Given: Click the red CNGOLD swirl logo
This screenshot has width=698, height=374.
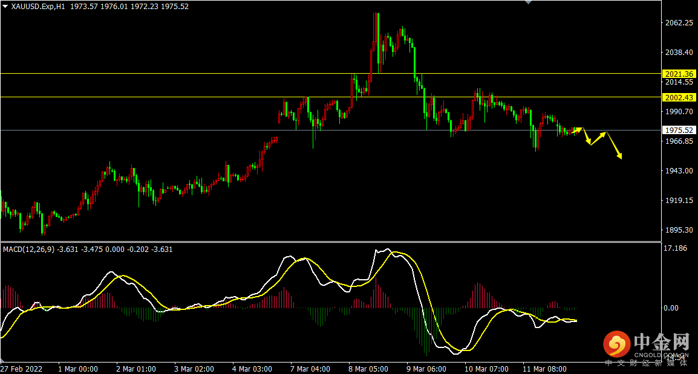Looking at the screenshot, I should (616, 344).
